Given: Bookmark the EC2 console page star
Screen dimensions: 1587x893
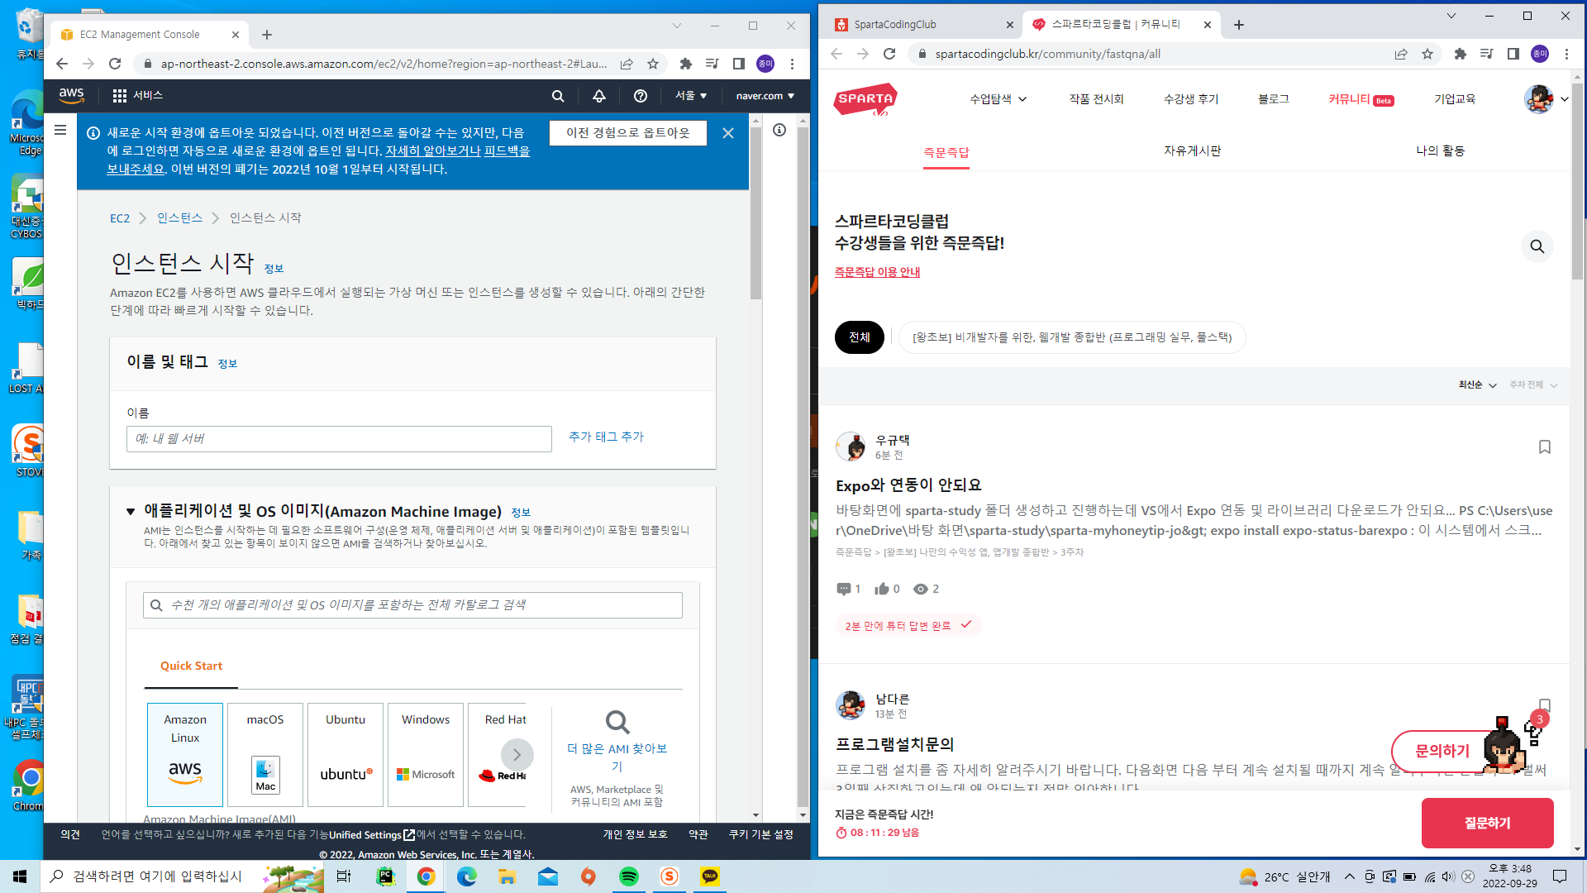Looking at the screenshot, I should [653, 64].
